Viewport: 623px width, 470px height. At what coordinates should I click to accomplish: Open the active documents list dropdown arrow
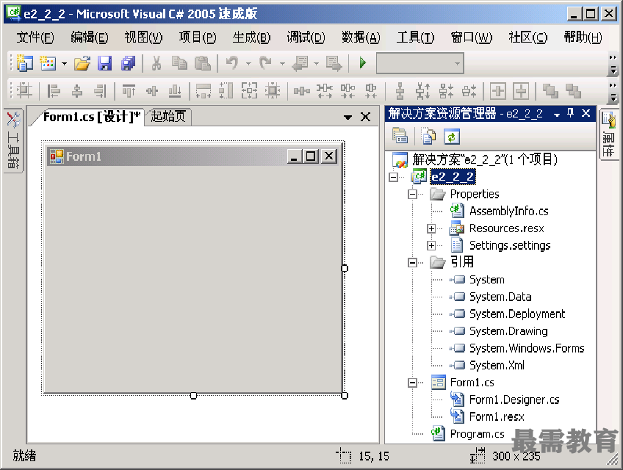(347, 117)
